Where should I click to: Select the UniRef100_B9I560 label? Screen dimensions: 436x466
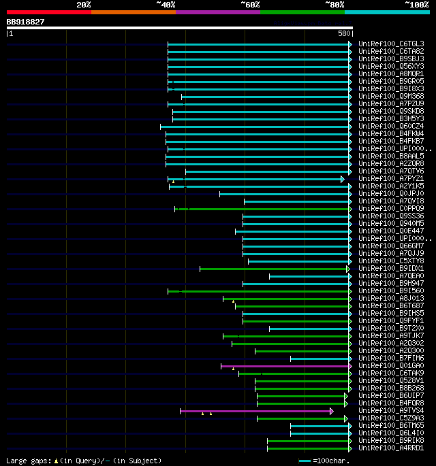(x=391, y=290)
